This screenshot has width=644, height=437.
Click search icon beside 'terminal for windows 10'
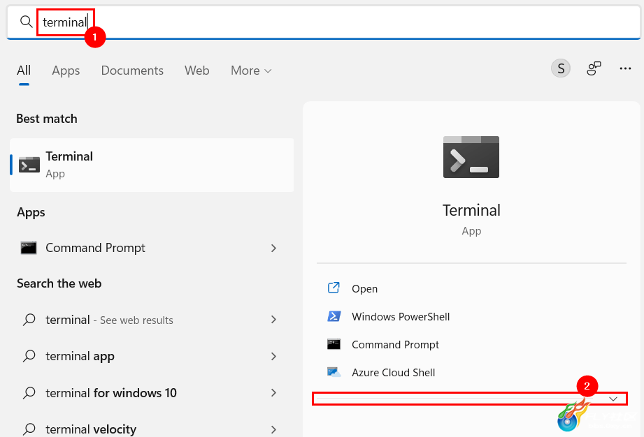[x=29, y=392]
